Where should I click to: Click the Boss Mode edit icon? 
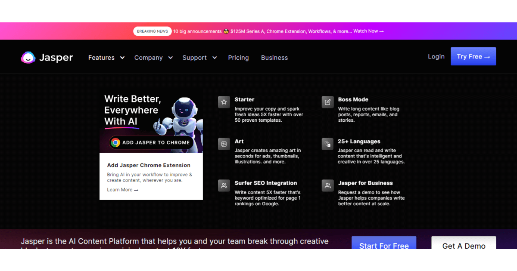point(327,102)
